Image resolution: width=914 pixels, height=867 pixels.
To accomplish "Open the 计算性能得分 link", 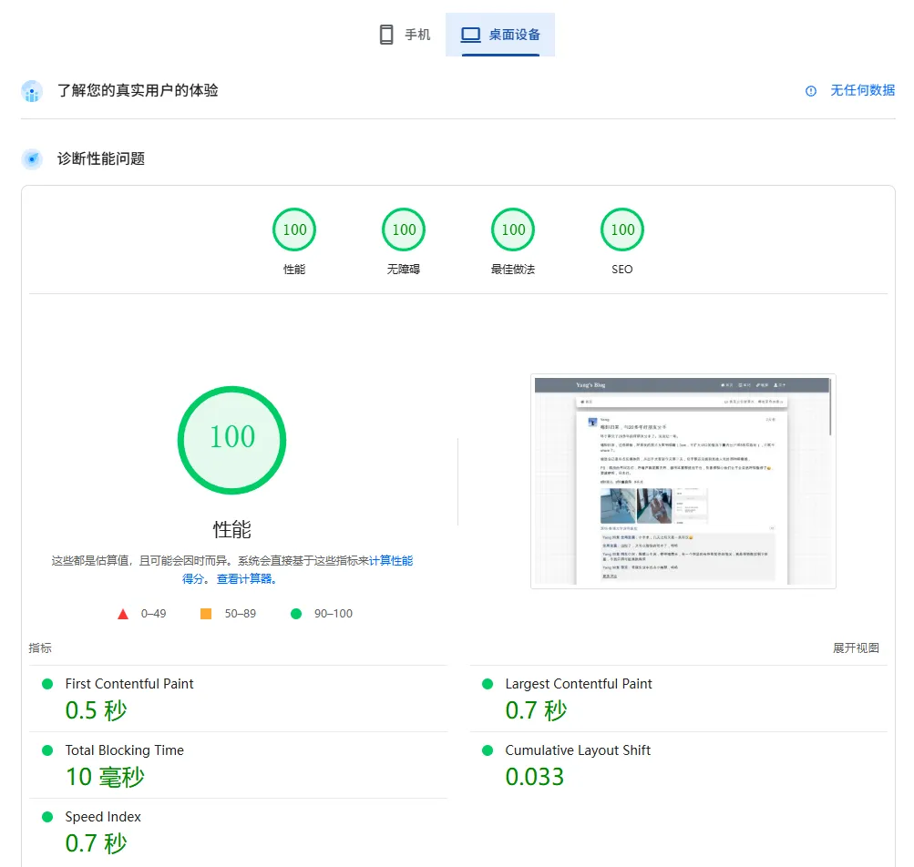I will tap(390, 561).
